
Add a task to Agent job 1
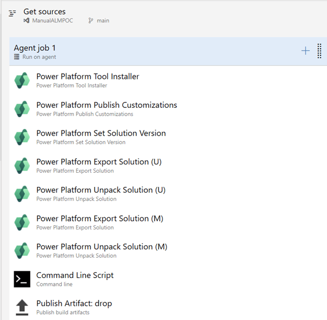(x=306, y=51)
